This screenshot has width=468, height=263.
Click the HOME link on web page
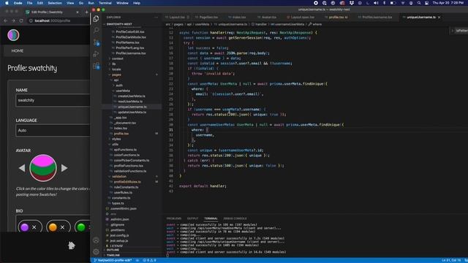[18, 51]
